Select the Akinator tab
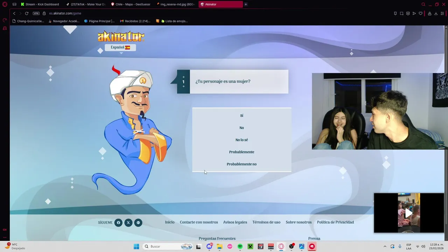448x252 pixels. pos(220,4)
